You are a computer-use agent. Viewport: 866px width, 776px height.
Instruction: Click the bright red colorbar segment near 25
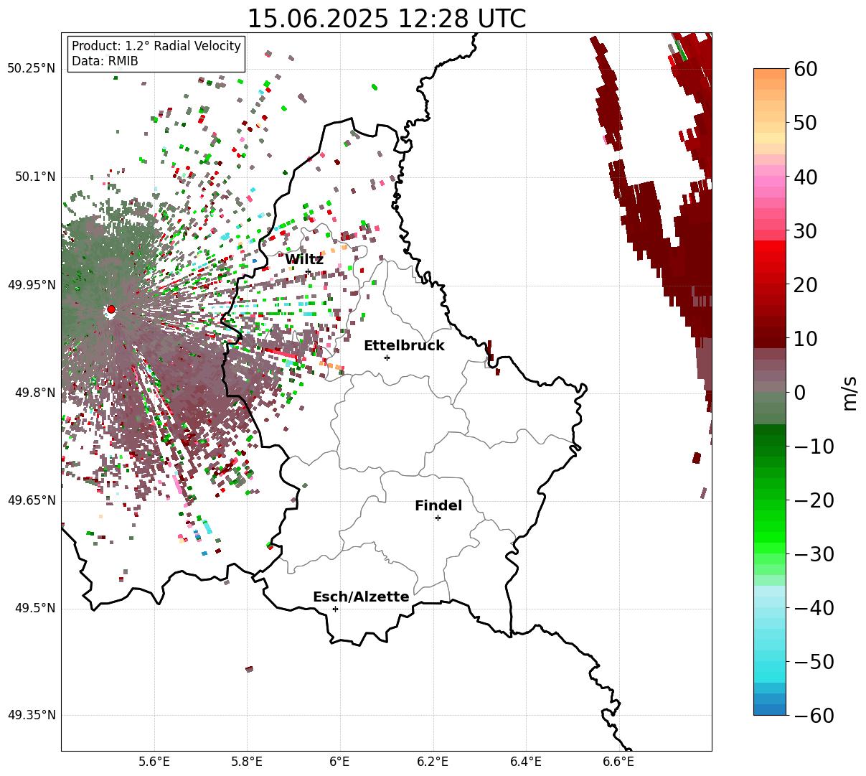[770, 257]
